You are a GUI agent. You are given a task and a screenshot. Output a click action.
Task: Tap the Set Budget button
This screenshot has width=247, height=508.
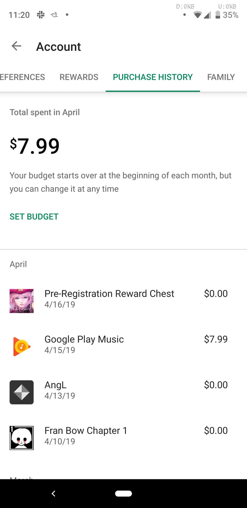point(34,216)
